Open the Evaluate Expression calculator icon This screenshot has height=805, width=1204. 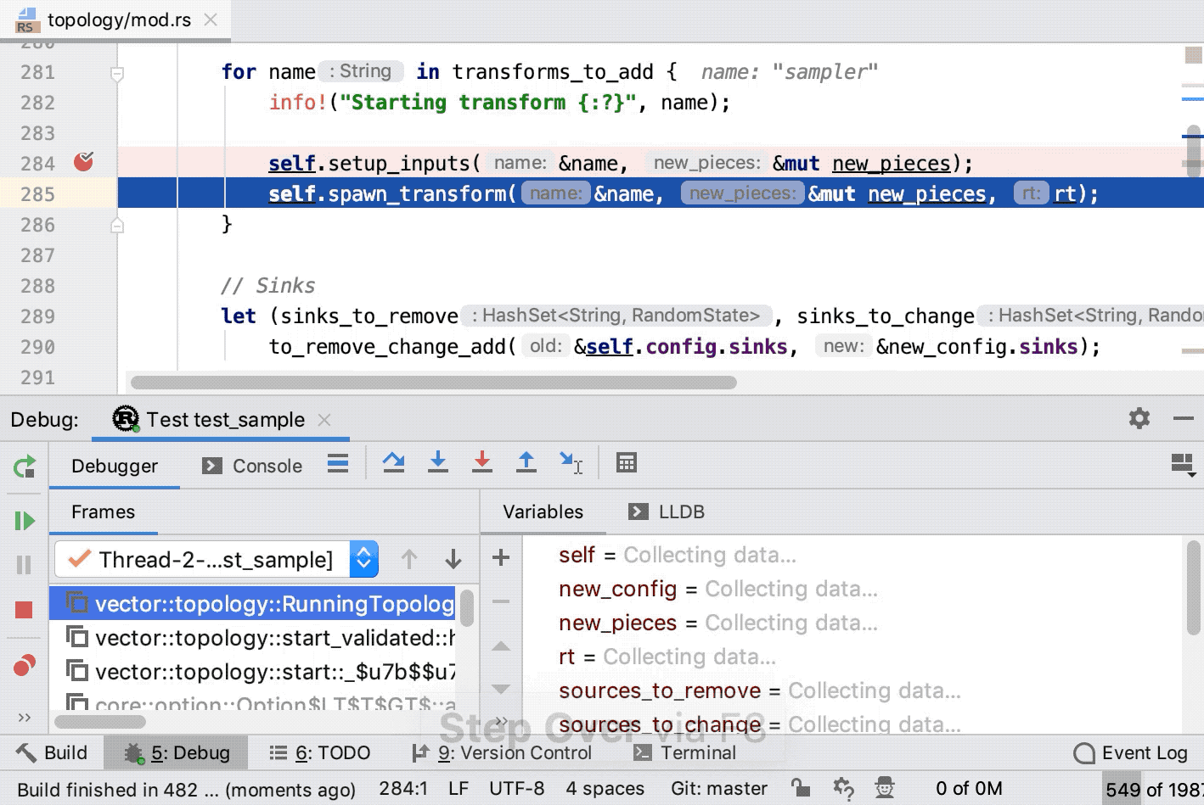tap(627, 462)
